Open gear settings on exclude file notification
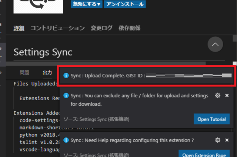This screenshot has width=237, height=157. tap(217, 95)
